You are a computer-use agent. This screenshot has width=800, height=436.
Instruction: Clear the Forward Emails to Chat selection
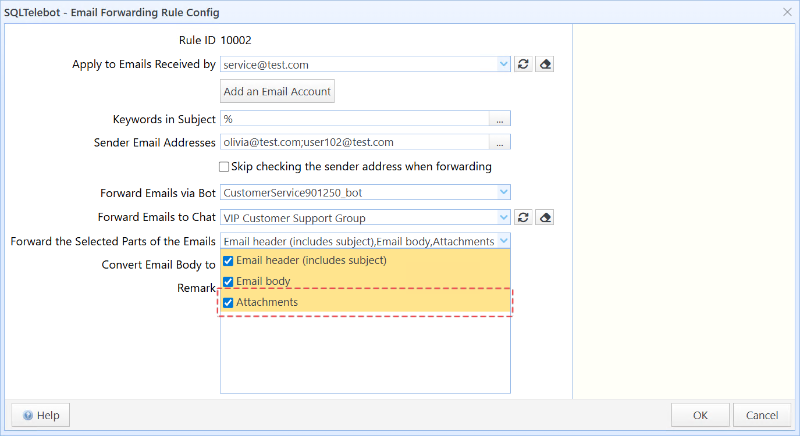coord(545,217)
